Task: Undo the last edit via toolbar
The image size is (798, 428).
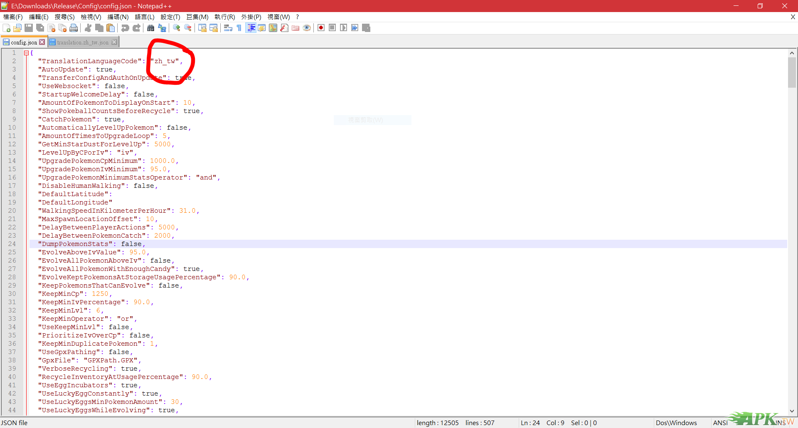Action: pyautogui.click(x=125, y=28)
